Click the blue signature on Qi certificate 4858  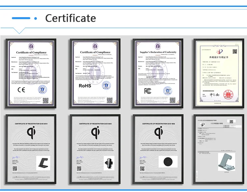tap(143, 157)
